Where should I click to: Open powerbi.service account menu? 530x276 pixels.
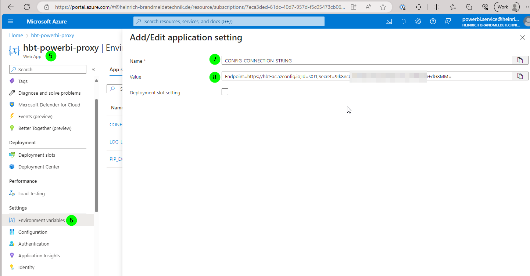click(495, 22)
